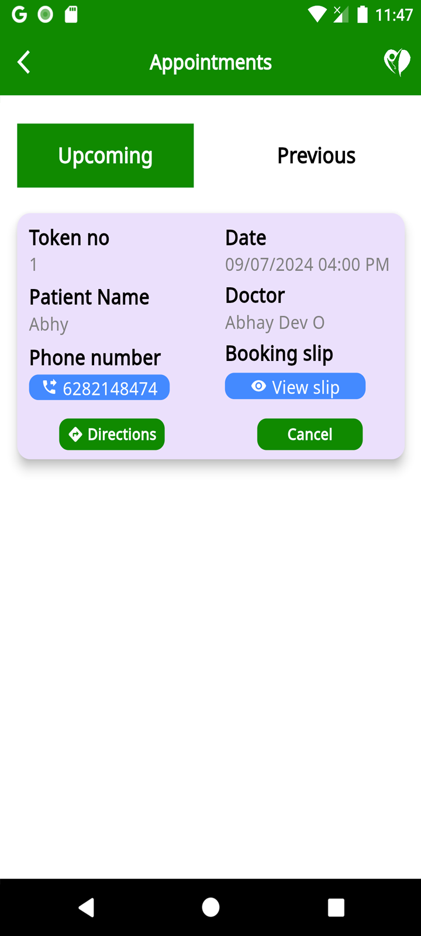Screen dimensions: 421x936
Task: Open View slip booking button
Action: point(295,386)
